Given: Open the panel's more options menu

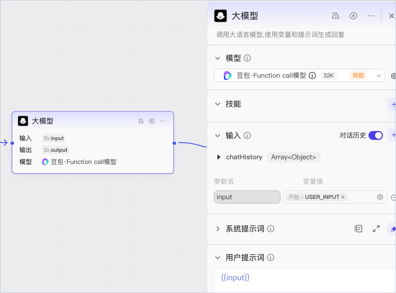Looking at the screenshot, I should 371,16.
